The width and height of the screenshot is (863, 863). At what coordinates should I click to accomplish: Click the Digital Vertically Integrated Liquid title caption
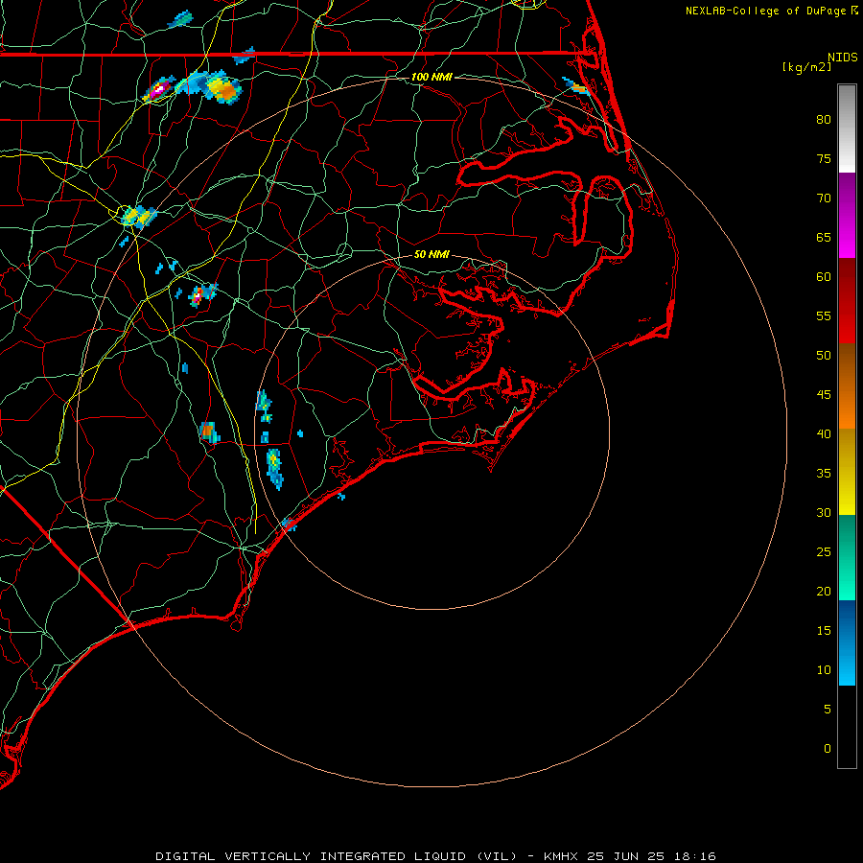pyautogui.click(x=435, y=856)
